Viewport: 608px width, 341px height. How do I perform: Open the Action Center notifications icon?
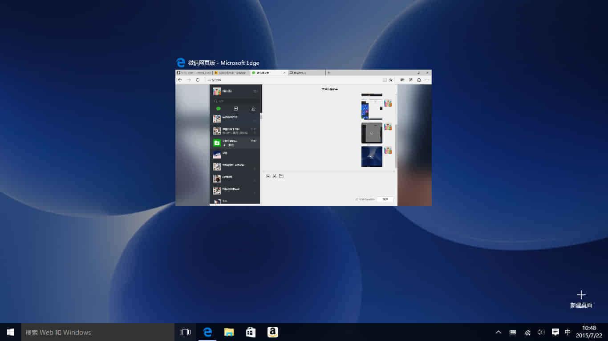point(555,332)
